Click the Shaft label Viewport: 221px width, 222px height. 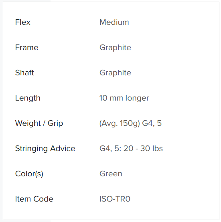(x=24, y=73)
